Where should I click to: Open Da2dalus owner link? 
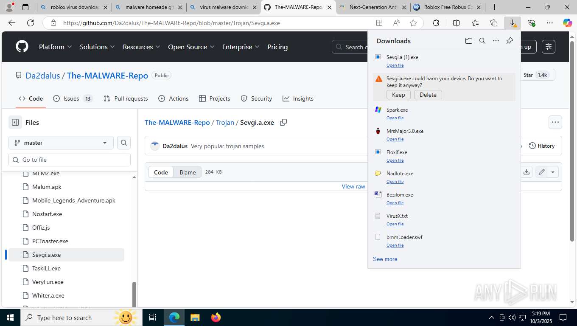pos(43,76)
